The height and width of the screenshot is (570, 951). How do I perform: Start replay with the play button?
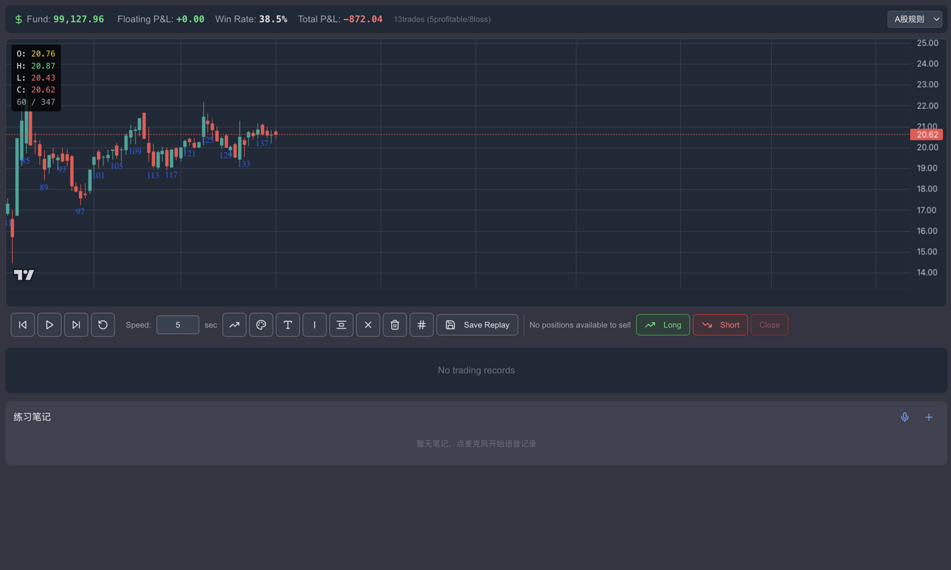pos(49,325)
